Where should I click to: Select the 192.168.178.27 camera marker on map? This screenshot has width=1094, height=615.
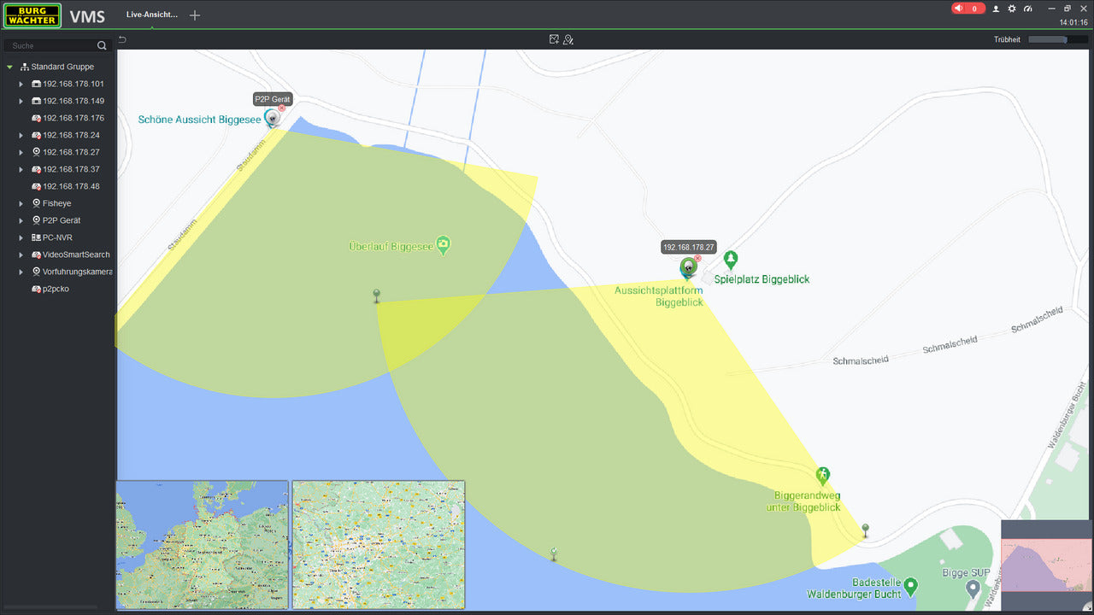687,268
